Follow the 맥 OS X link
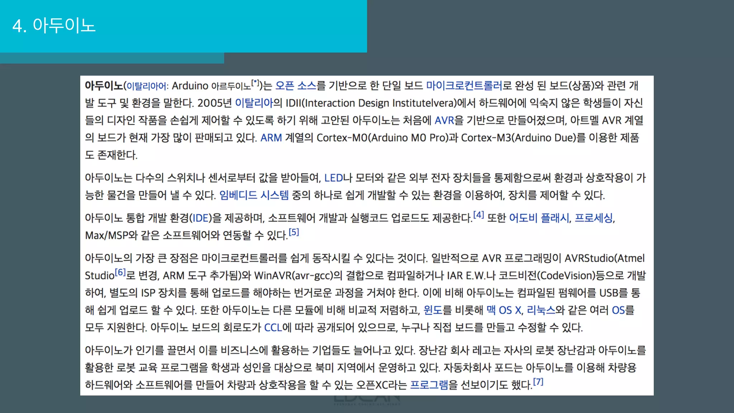The image size is (734, 413). (x=504, y=310)
